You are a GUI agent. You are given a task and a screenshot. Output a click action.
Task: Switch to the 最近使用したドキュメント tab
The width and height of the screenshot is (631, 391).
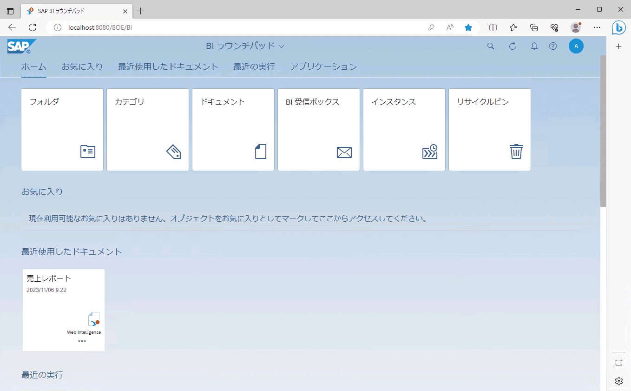coord(168,66)
